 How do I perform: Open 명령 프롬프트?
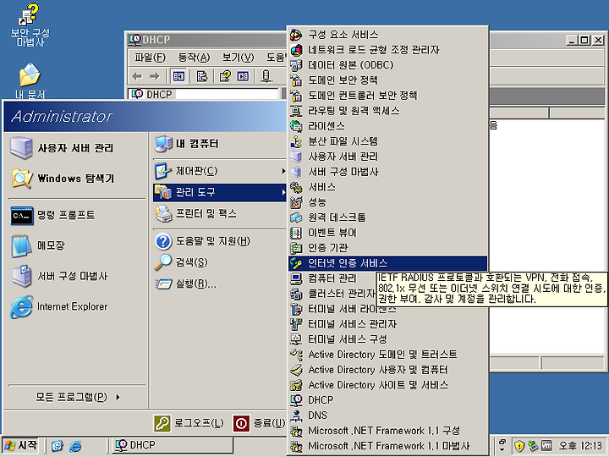click(77, 215)
